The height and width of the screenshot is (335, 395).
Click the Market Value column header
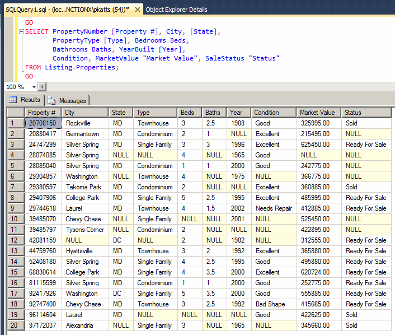click(x=319, y=113)
